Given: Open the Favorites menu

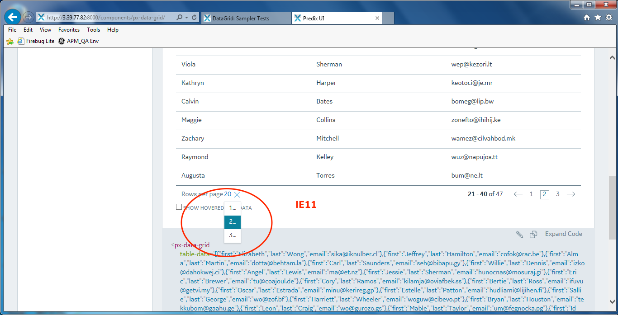Looking at the screenshot, I should click(x=69, y=29).
